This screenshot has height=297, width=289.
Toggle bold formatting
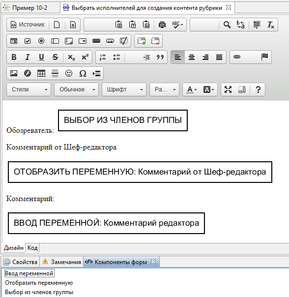coord(14,57)
